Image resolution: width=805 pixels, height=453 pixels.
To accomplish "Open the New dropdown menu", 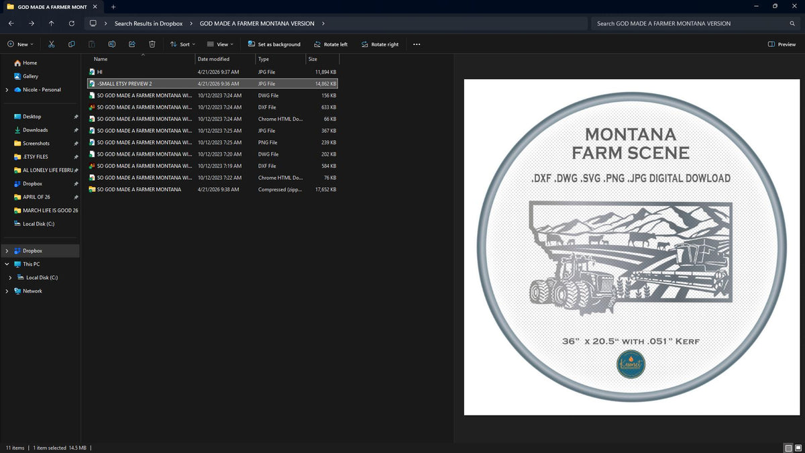I will coord(20,44).
